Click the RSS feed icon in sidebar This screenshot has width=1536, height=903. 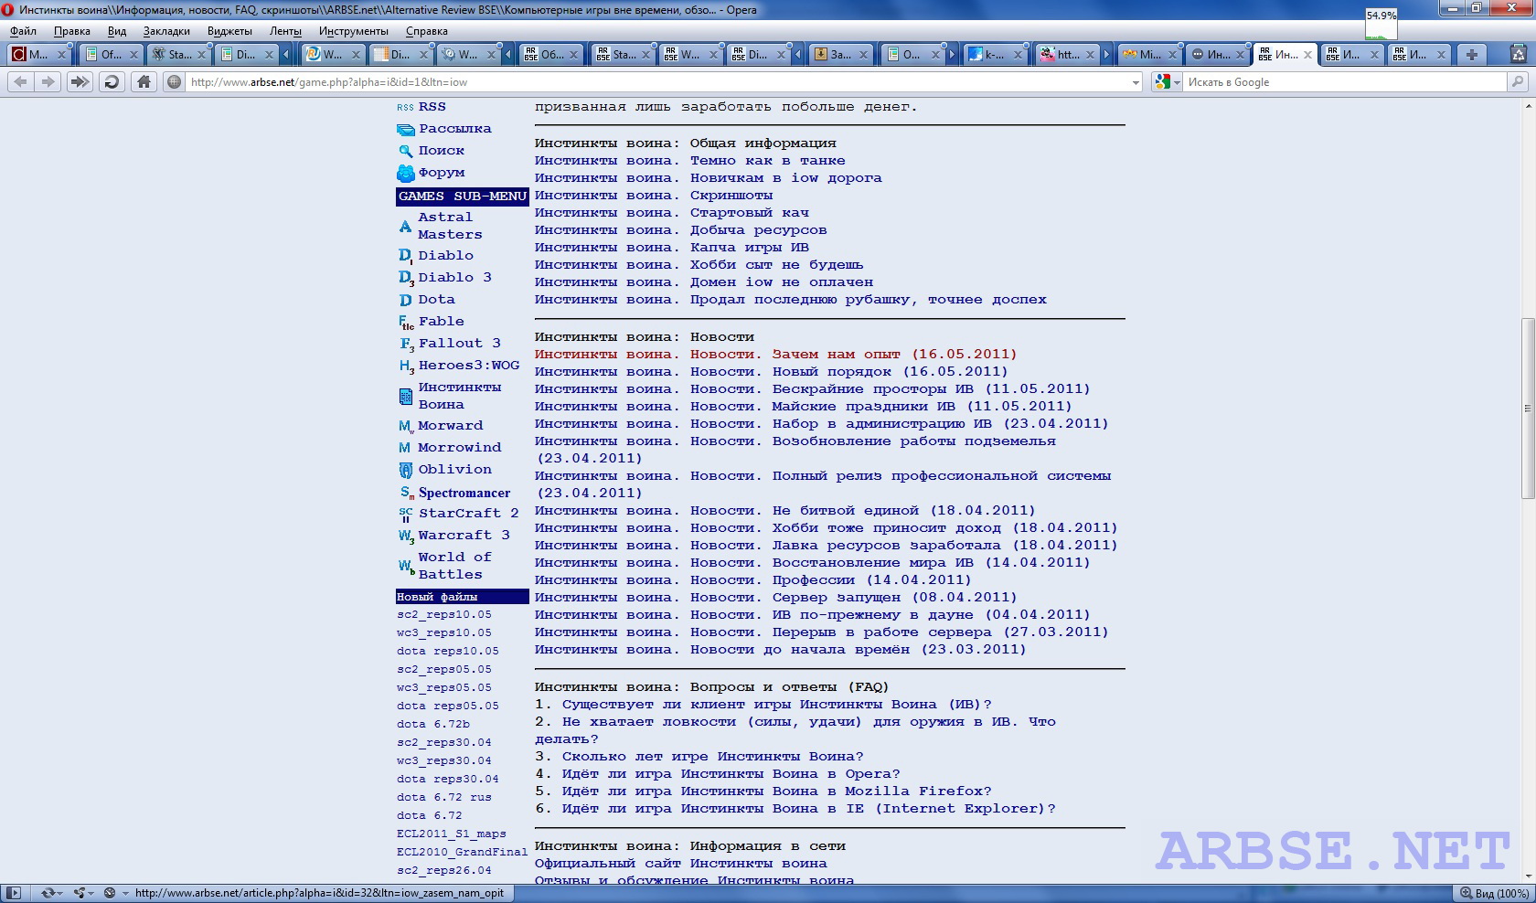coord(405,107)
